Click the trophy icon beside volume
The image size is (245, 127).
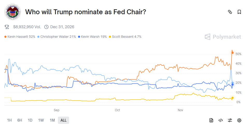coord(7,27)
